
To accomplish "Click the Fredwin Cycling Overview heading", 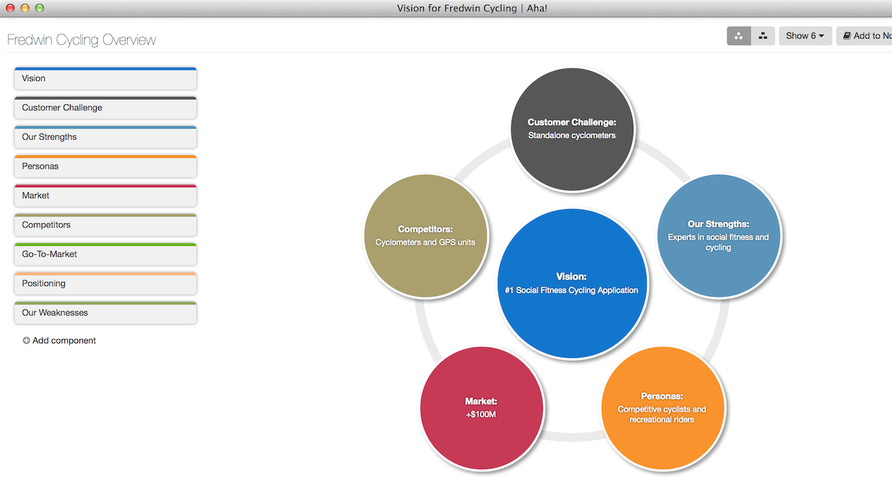I will (82, 40).
